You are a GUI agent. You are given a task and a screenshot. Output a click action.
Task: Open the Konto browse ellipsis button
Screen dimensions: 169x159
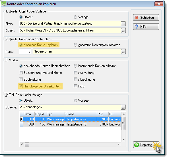(123, 51)
